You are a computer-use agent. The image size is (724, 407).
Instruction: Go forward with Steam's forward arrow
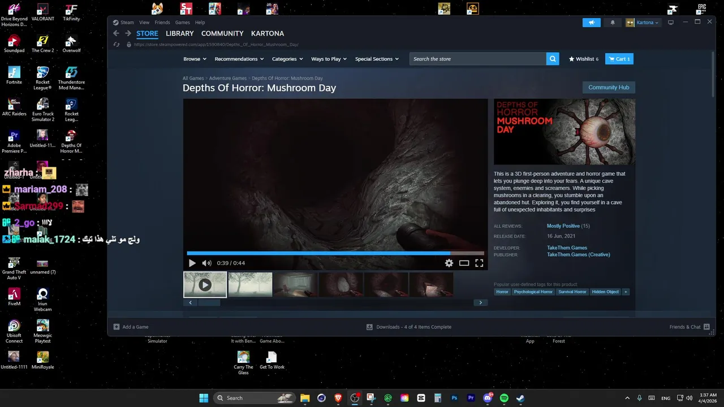128,33
